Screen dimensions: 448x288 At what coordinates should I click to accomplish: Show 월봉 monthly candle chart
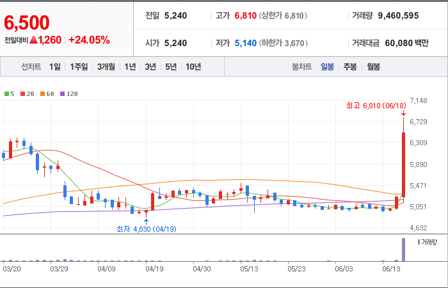tap(373, 67)
